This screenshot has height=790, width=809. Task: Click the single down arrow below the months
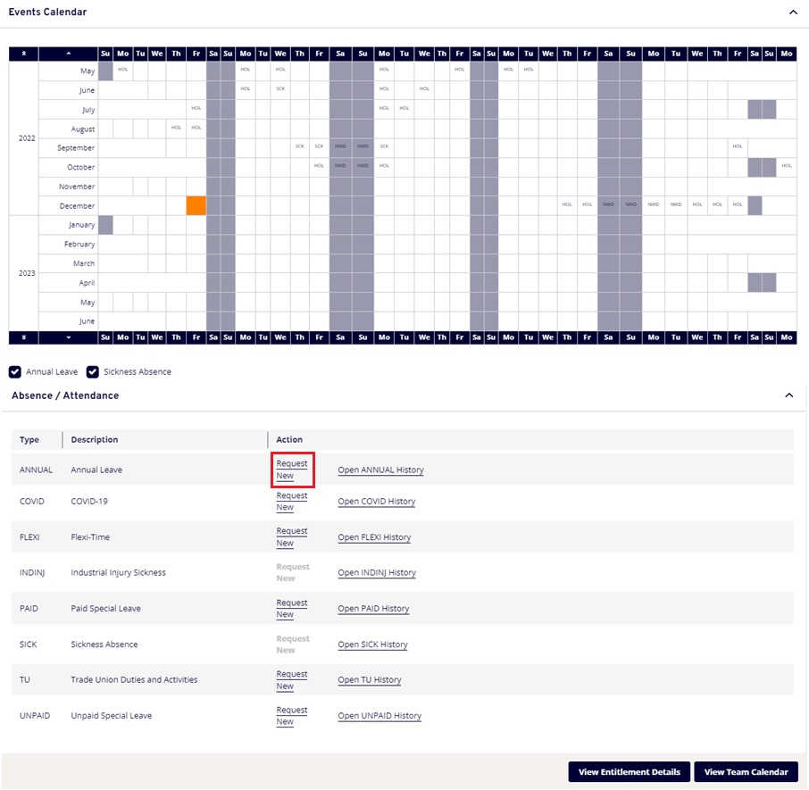(x=68, y=337)
